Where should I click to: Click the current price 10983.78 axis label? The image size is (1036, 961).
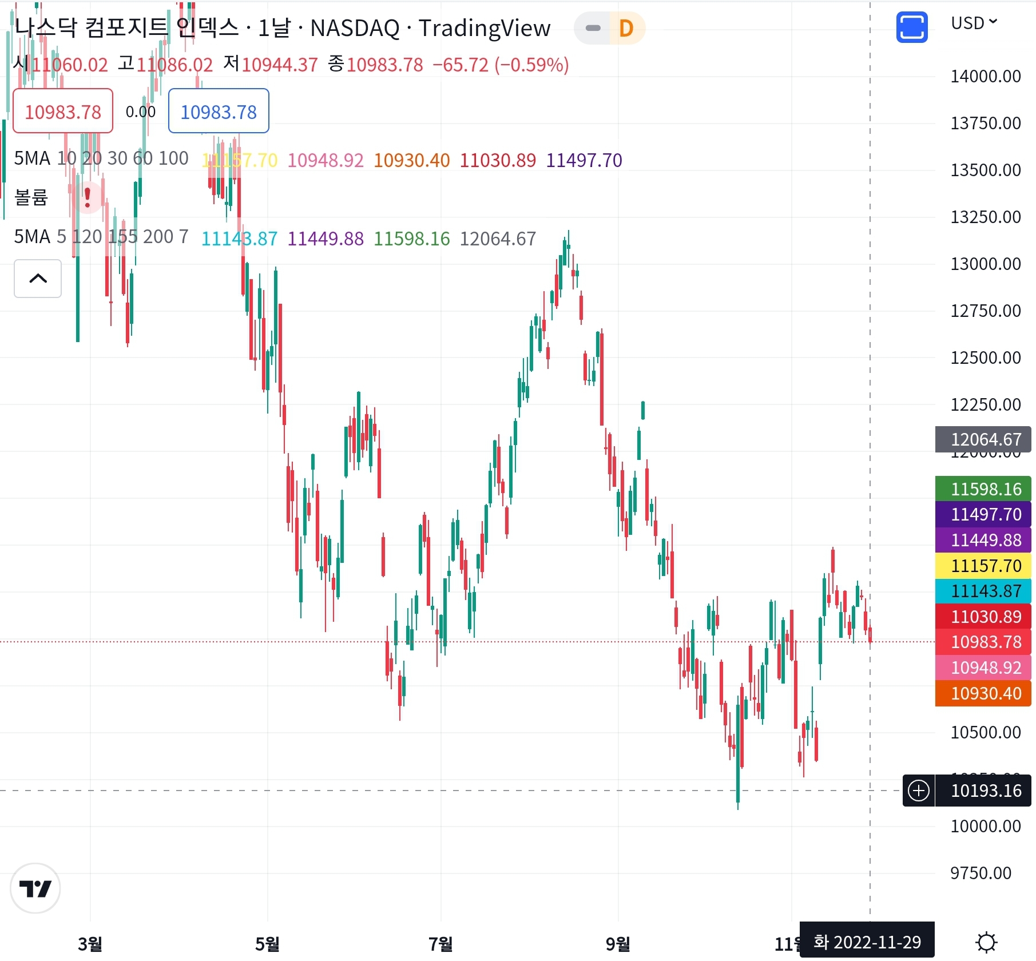tap(983, 642)
